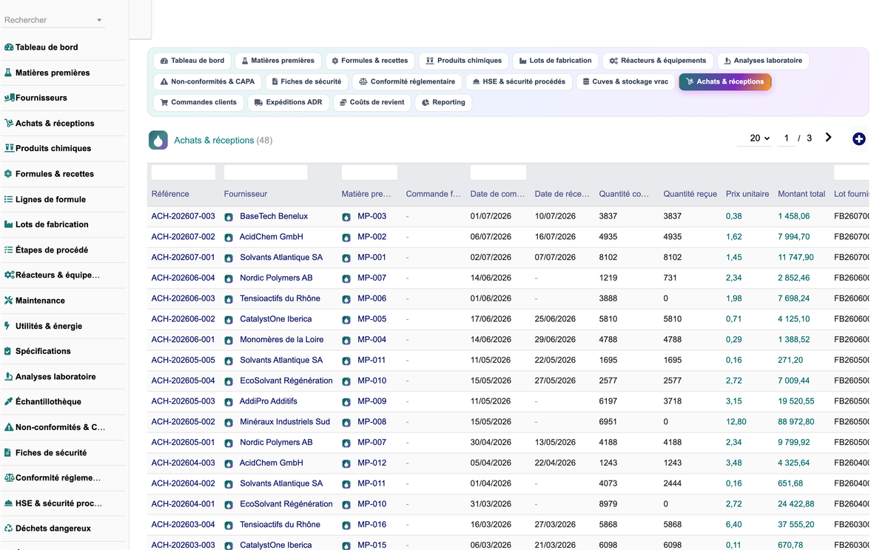888x550 pixels.
Task: Open Analyses laboratoire tab
Action: tap(763, 61)
